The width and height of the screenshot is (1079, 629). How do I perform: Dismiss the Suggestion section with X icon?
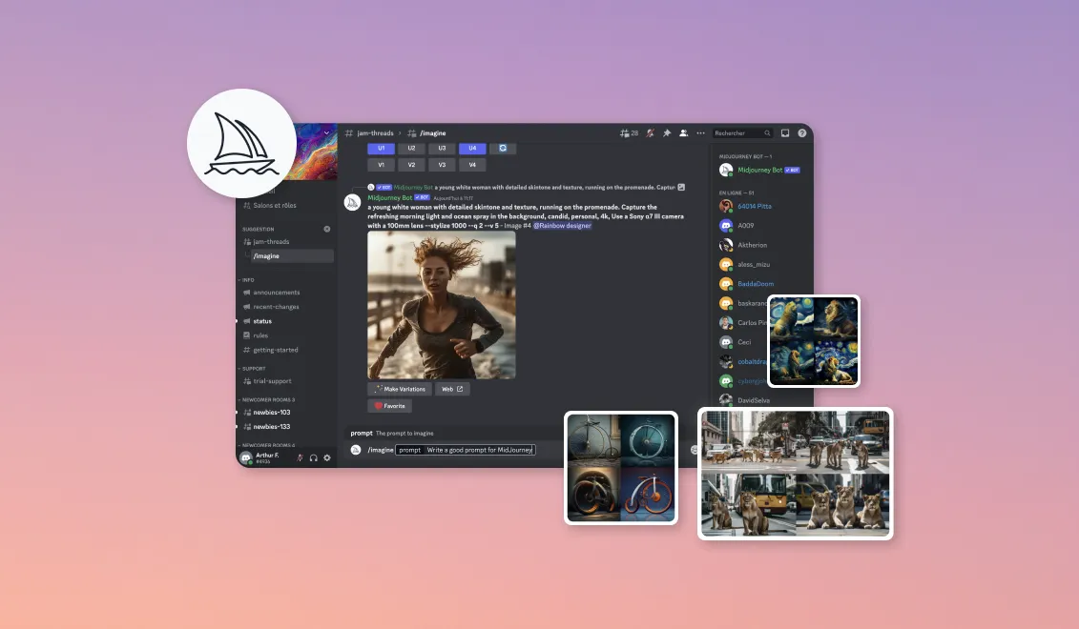(x=327, y=229)
